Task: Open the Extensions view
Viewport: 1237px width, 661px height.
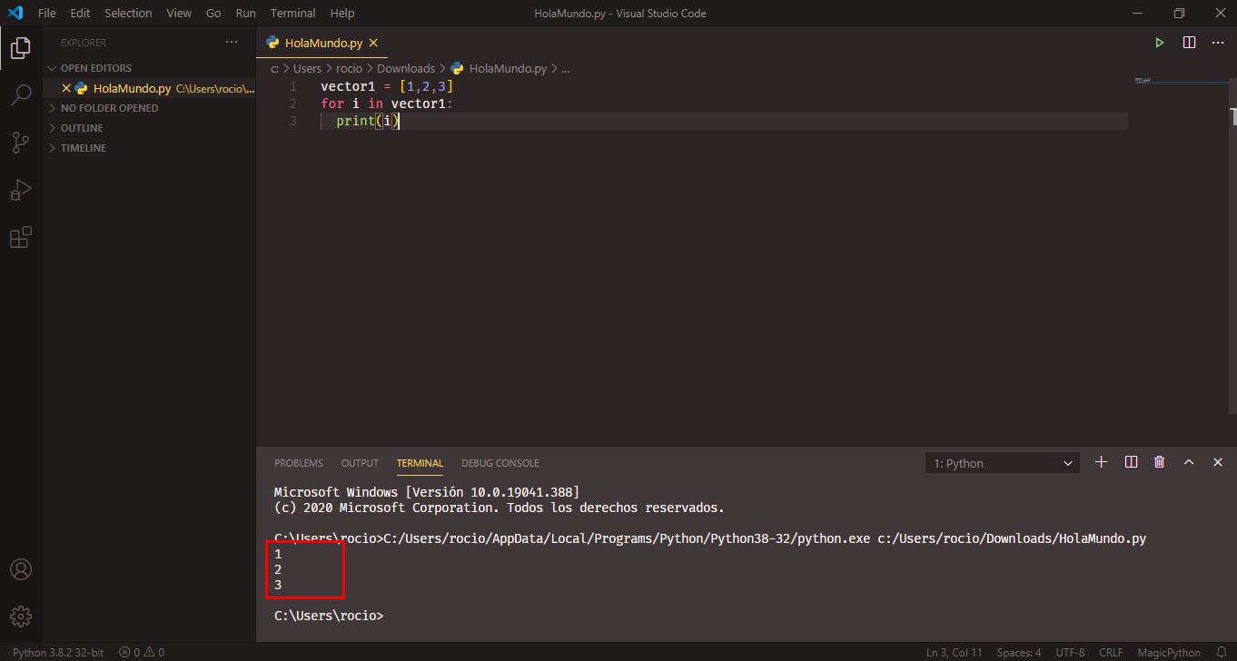Action: [x=20, y=238]
